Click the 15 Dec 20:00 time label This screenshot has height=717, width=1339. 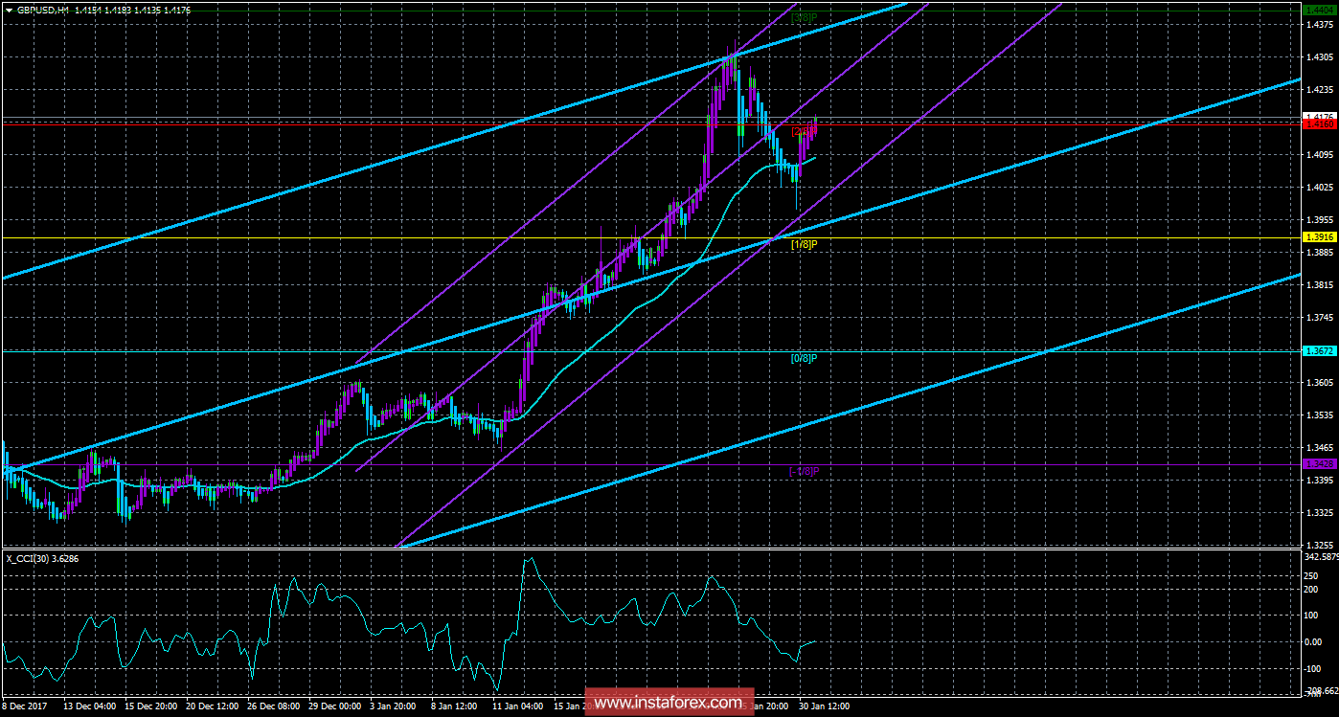pyautogui.click(x=153, y=706)
